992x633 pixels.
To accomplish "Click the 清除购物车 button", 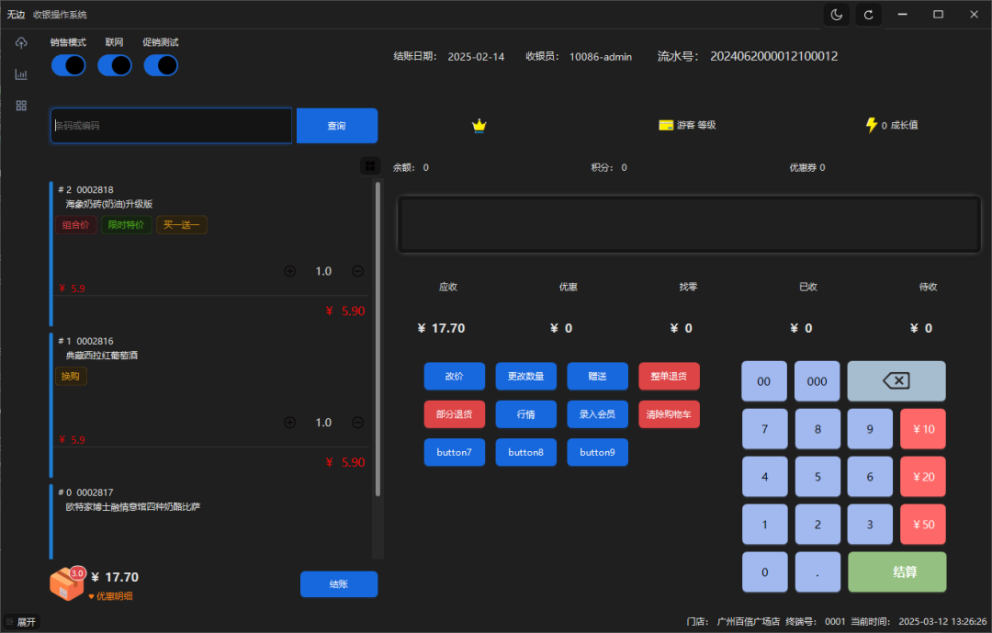I will click(x=669, y=414).
